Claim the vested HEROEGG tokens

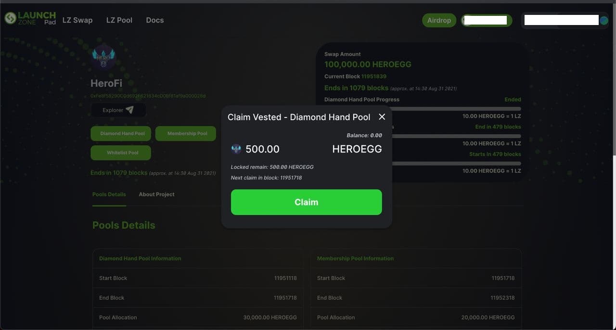click(307, 202)
